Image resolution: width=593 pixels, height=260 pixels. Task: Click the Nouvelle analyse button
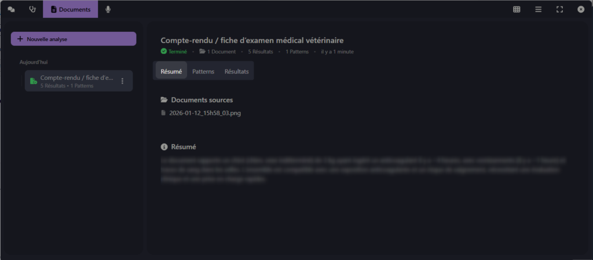74,39
